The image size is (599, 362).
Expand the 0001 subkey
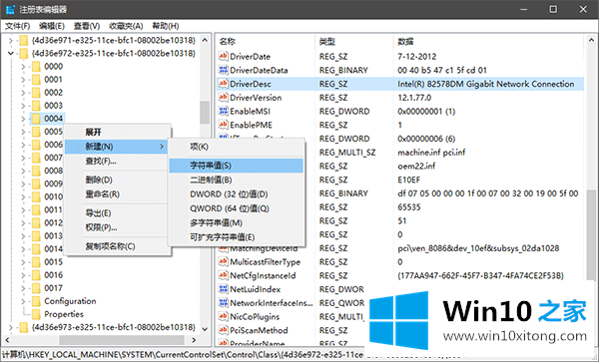tap(23, 80)
